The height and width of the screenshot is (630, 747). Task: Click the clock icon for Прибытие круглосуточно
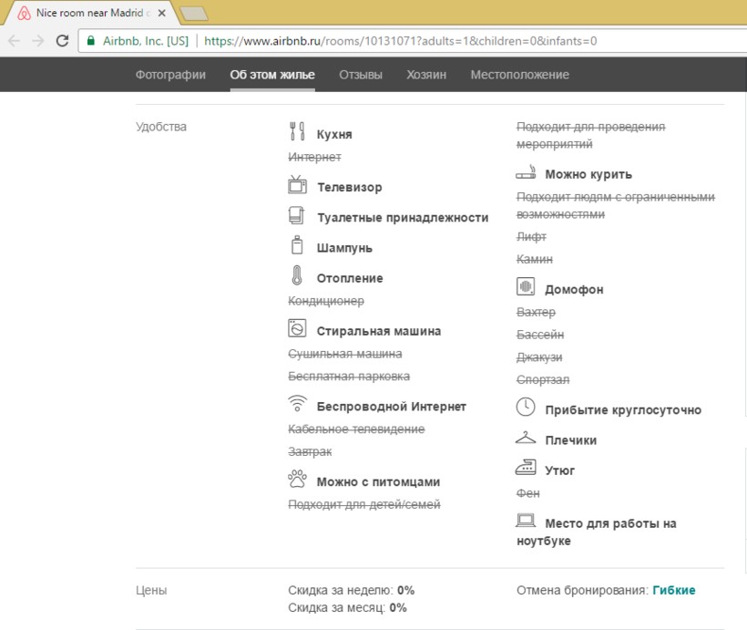[x=526, y=407]
